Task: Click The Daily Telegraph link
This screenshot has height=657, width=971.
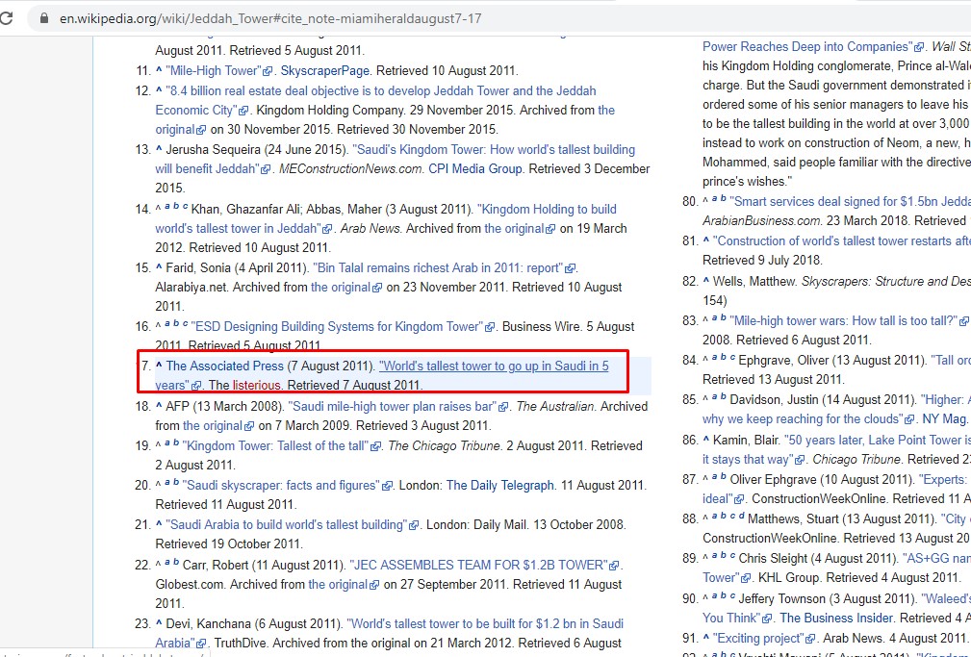Action: point(499,485)
